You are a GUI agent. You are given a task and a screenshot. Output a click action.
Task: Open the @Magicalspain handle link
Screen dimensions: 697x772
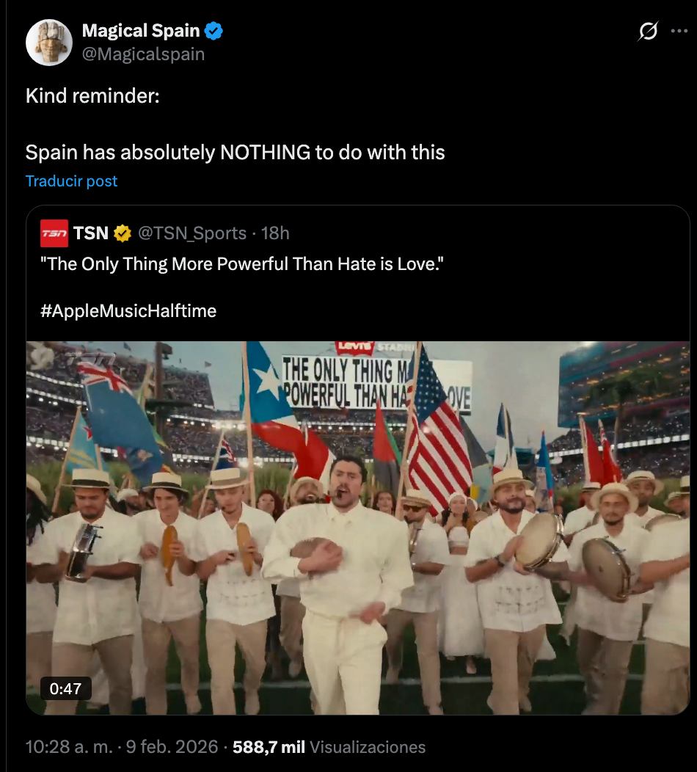(x=143, y=54)
